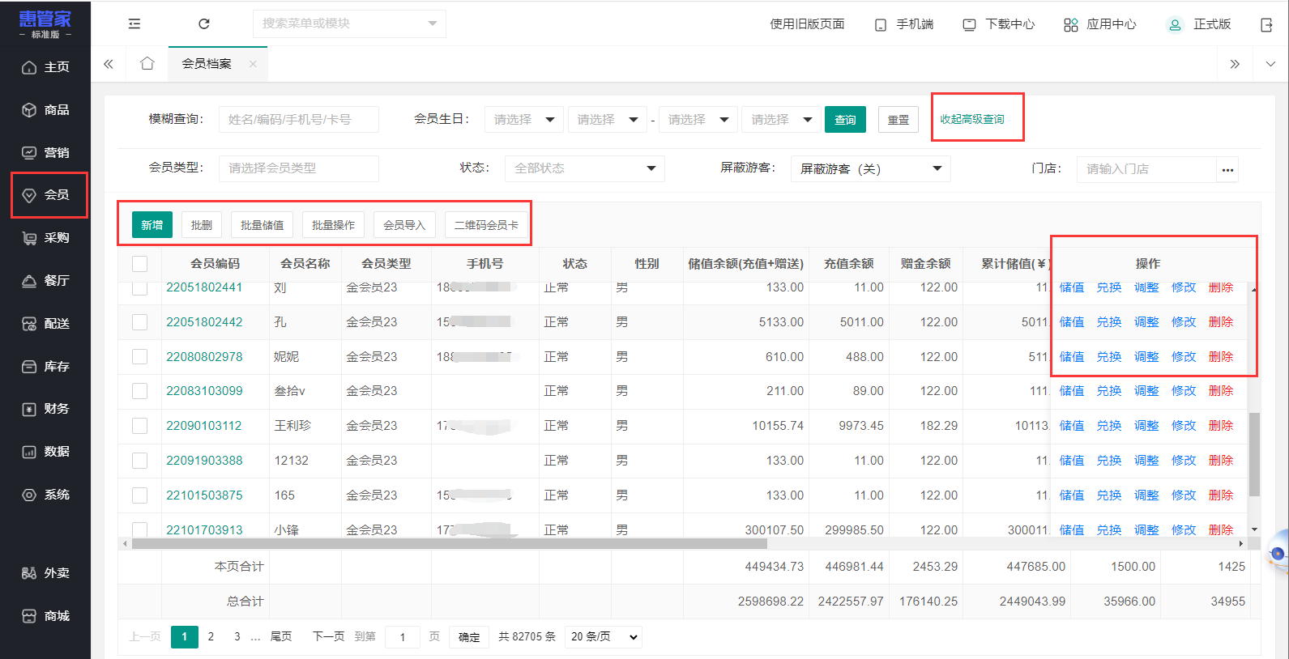The width and height of the screenshot is (1289, 659).
Task: Open the 外卖 takeout sidebar item
Action: pos(45,573)
